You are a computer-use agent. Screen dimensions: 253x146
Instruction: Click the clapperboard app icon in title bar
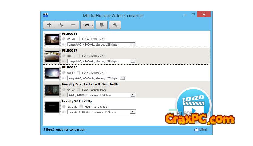[x=46, y=15]
